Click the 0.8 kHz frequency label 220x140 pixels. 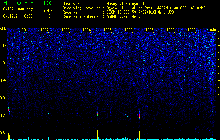click(x=3, y=98)
